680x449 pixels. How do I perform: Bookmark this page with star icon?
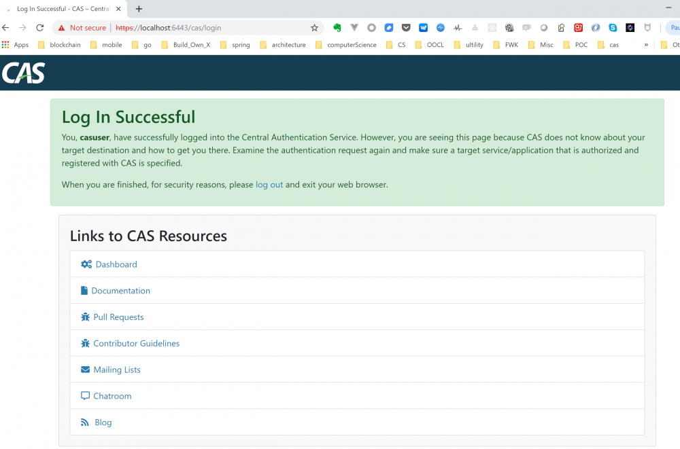pyautogui.click(x=314, y=28)
